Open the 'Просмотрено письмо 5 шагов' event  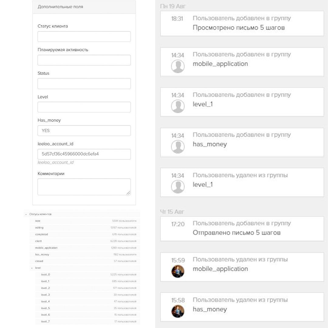click(242, 24)
